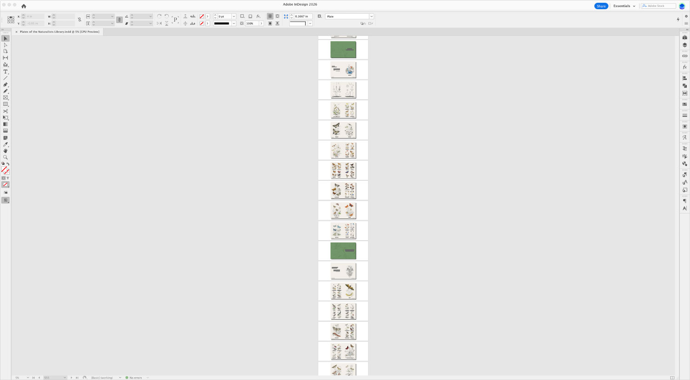Select the Type tool
The width and height of the screenshot is (690, 380).
coord(6,72)
